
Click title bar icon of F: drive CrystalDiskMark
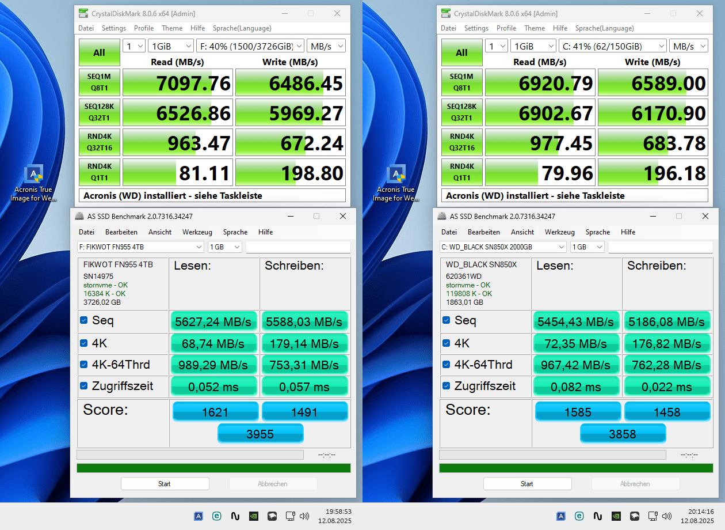84,13
